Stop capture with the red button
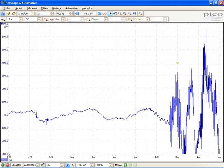 8,165
